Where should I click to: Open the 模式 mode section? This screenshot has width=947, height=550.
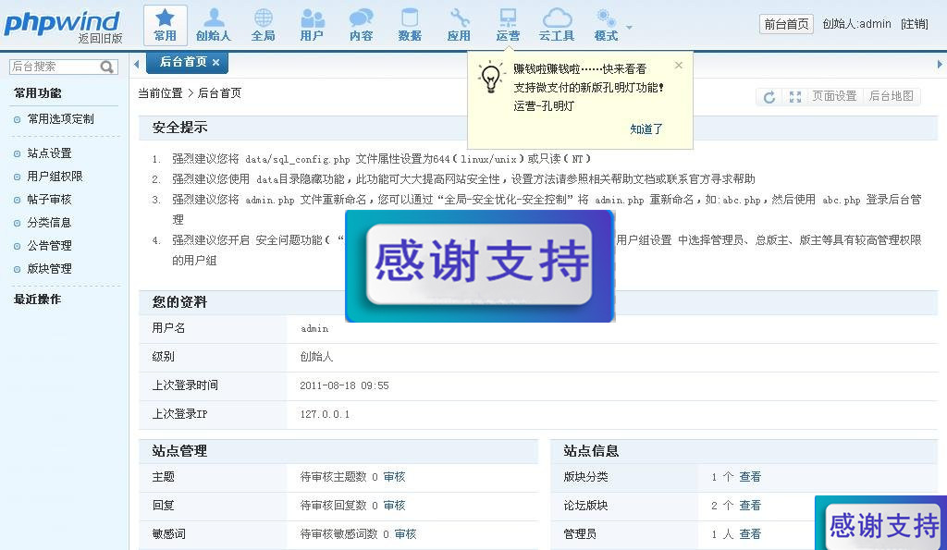pos(606,25)
